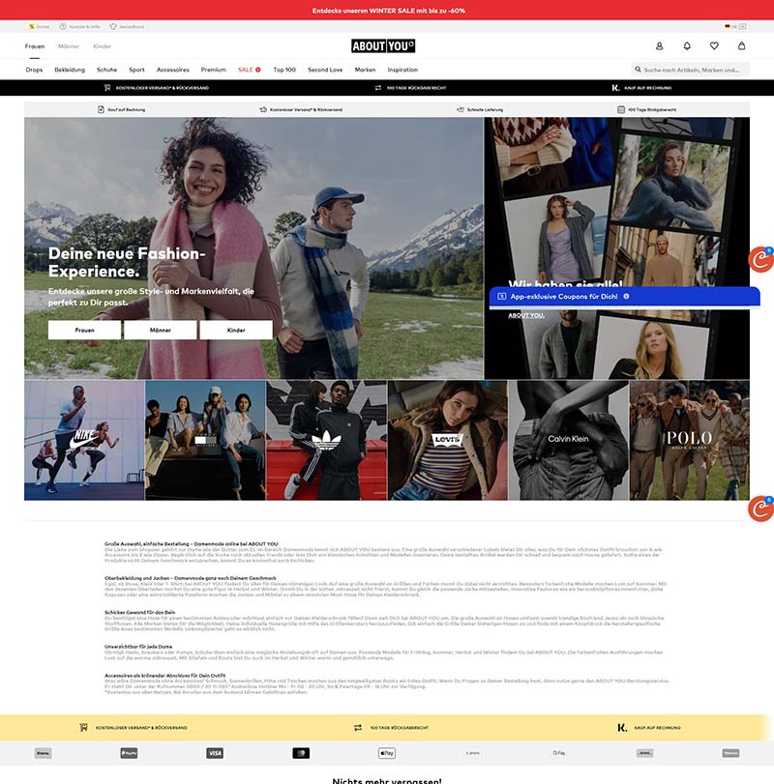This screenshot has width=774, height=784.
Task: Click the Männer button on hero image
Action: (x=160, y=330)
